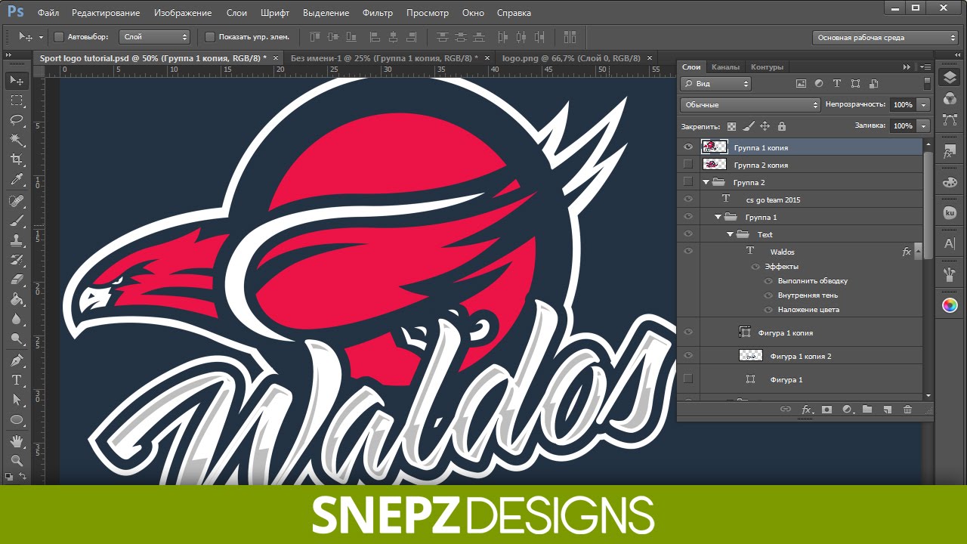
Task: Open the Файл menu
Action: pos(48,13)
